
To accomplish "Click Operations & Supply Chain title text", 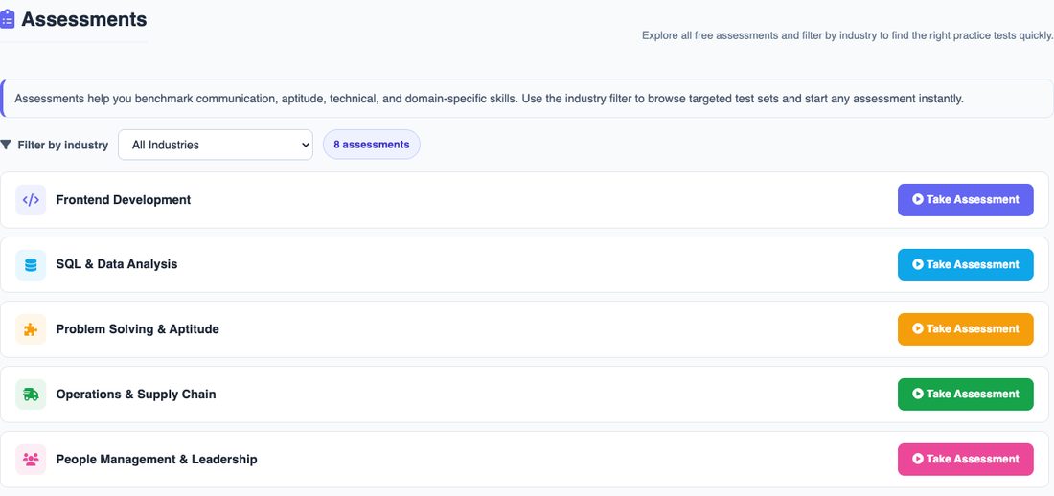I will 136,395.
